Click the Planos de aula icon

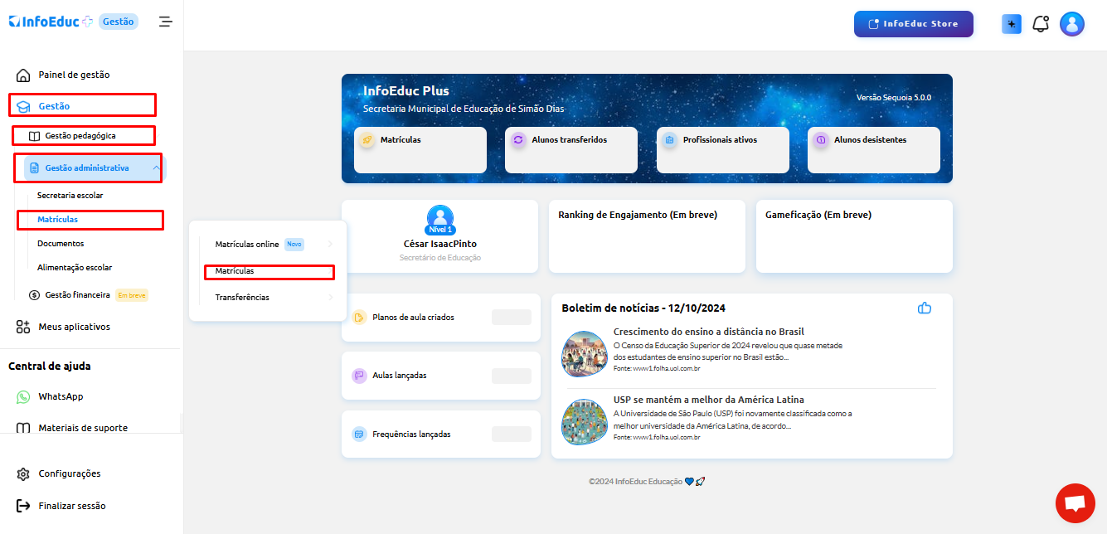pos(359,318)
